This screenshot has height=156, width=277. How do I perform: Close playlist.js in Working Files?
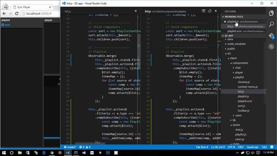click(225, 22)
